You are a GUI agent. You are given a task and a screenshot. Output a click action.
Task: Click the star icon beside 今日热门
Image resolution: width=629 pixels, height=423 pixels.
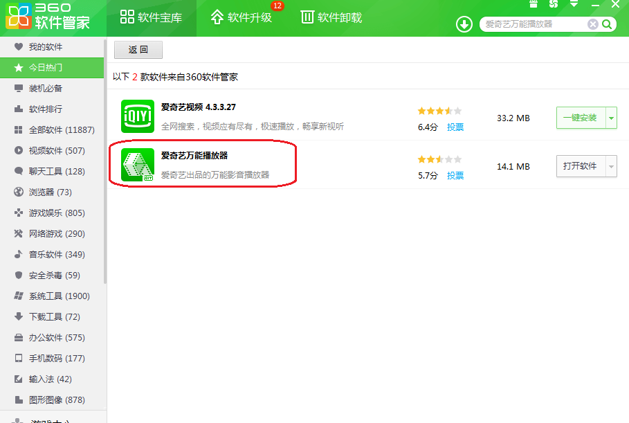tap(19, 67)
